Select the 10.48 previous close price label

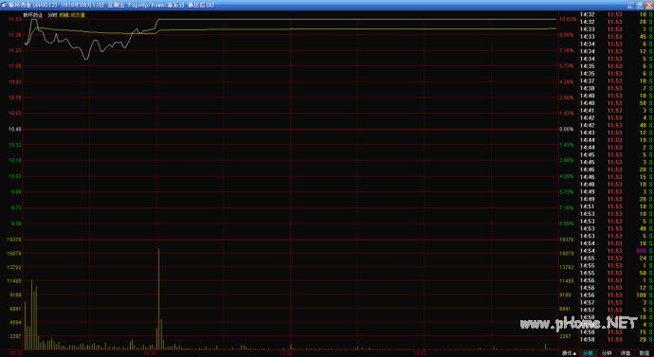pyautogui.click(x=15, y=129)
